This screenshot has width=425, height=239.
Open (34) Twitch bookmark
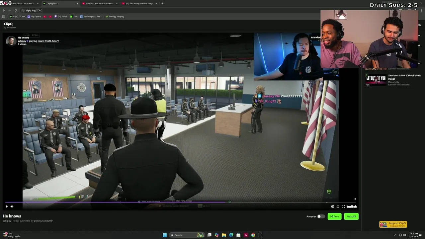(x=61, y=17)
